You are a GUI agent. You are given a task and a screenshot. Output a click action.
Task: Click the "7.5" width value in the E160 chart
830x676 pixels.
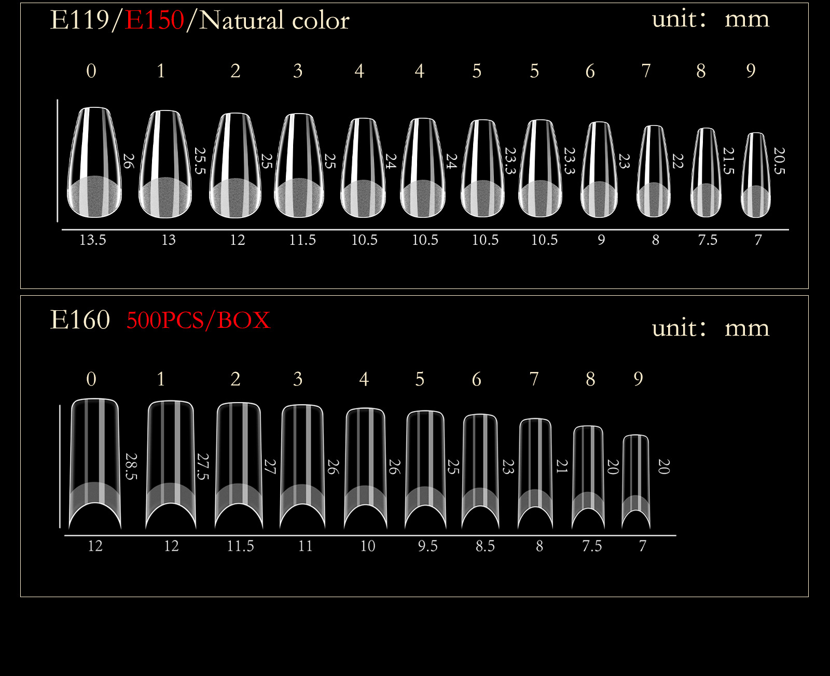point(592,546)
